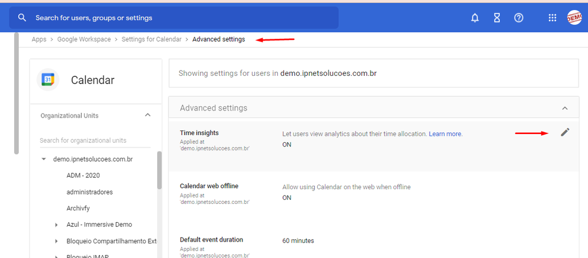
Task: Select Azul - Immersive Demo unit
Action: pyautogui.click(x=99, y=225)
